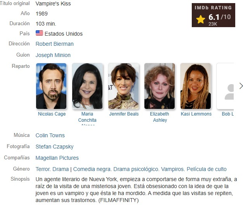Select the Comedia negra genre tag
The width and height of the screenshot is (243, 209).
(x=92, y=169)
